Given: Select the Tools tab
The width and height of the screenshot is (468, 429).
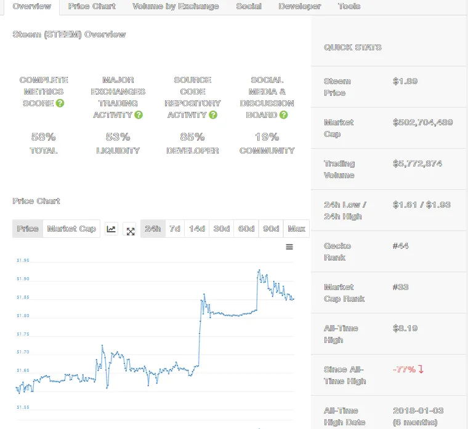Looking at the screenshot, I should (x=349, y=7).
